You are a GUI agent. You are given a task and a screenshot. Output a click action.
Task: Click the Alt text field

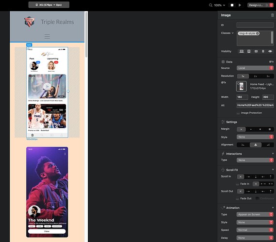click(x=255, y=105)
